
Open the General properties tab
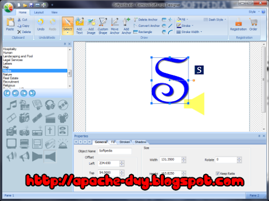coord(101,142)
